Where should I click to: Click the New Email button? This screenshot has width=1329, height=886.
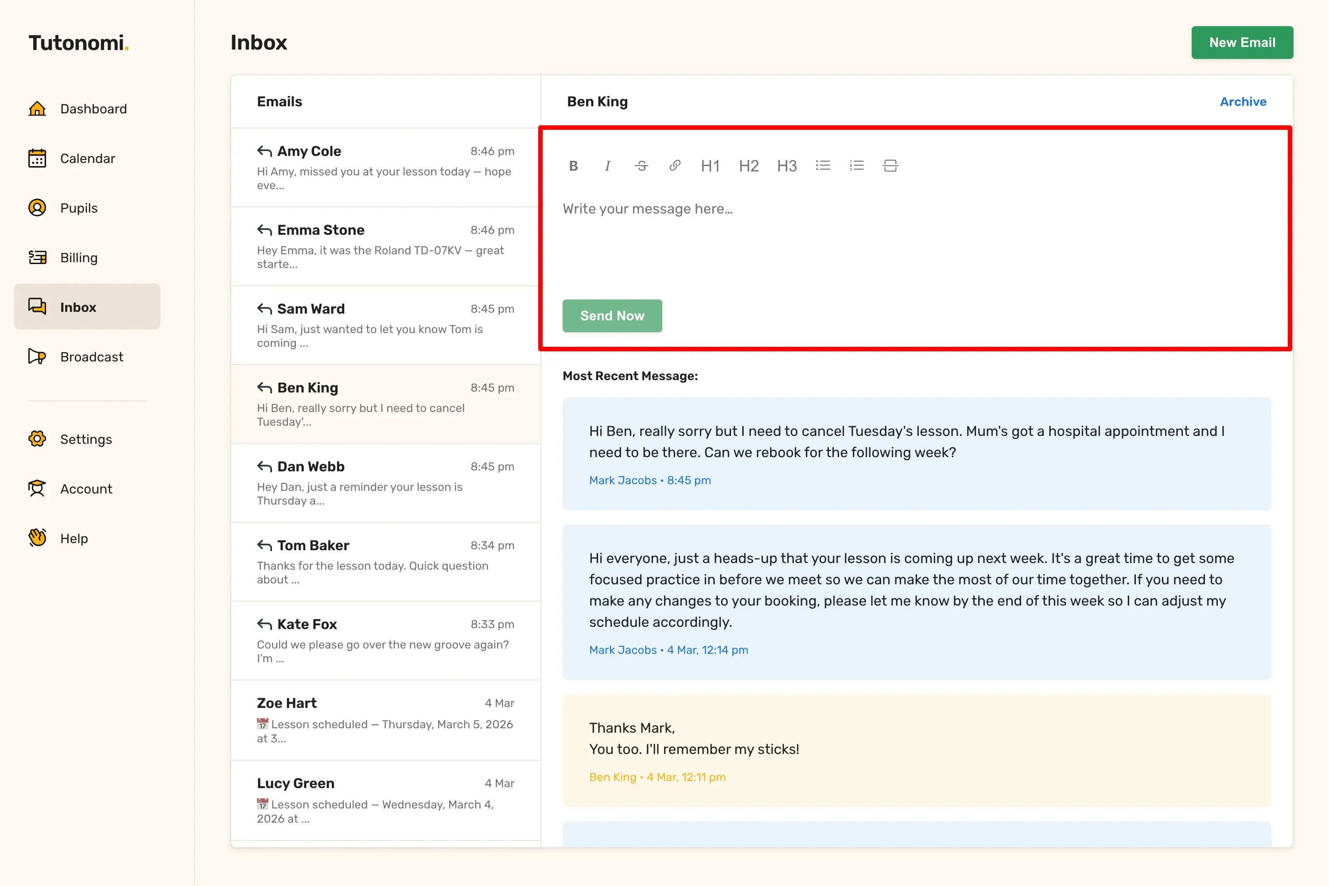[x=1241, y=43]
